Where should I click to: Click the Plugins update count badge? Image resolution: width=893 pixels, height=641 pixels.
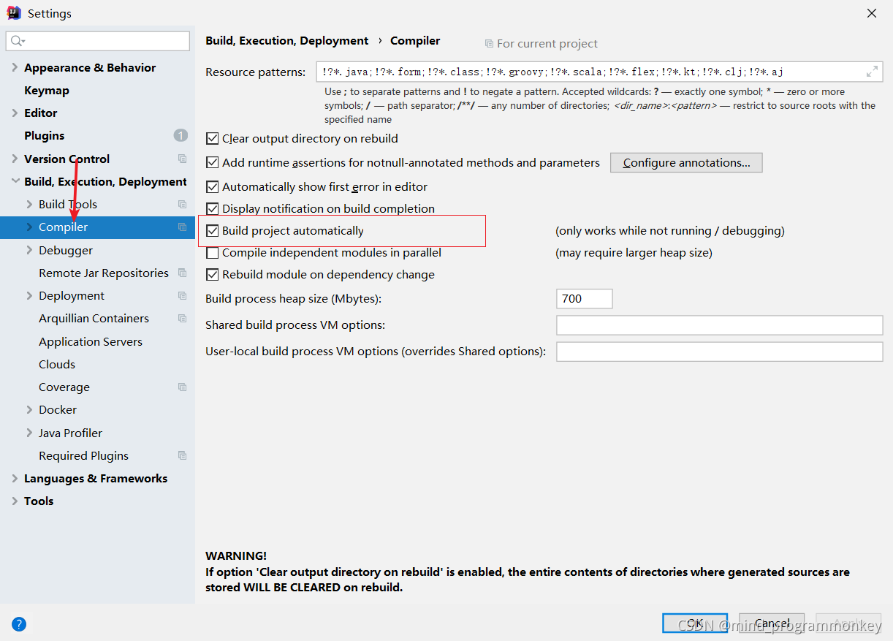(x=180, y=136)
